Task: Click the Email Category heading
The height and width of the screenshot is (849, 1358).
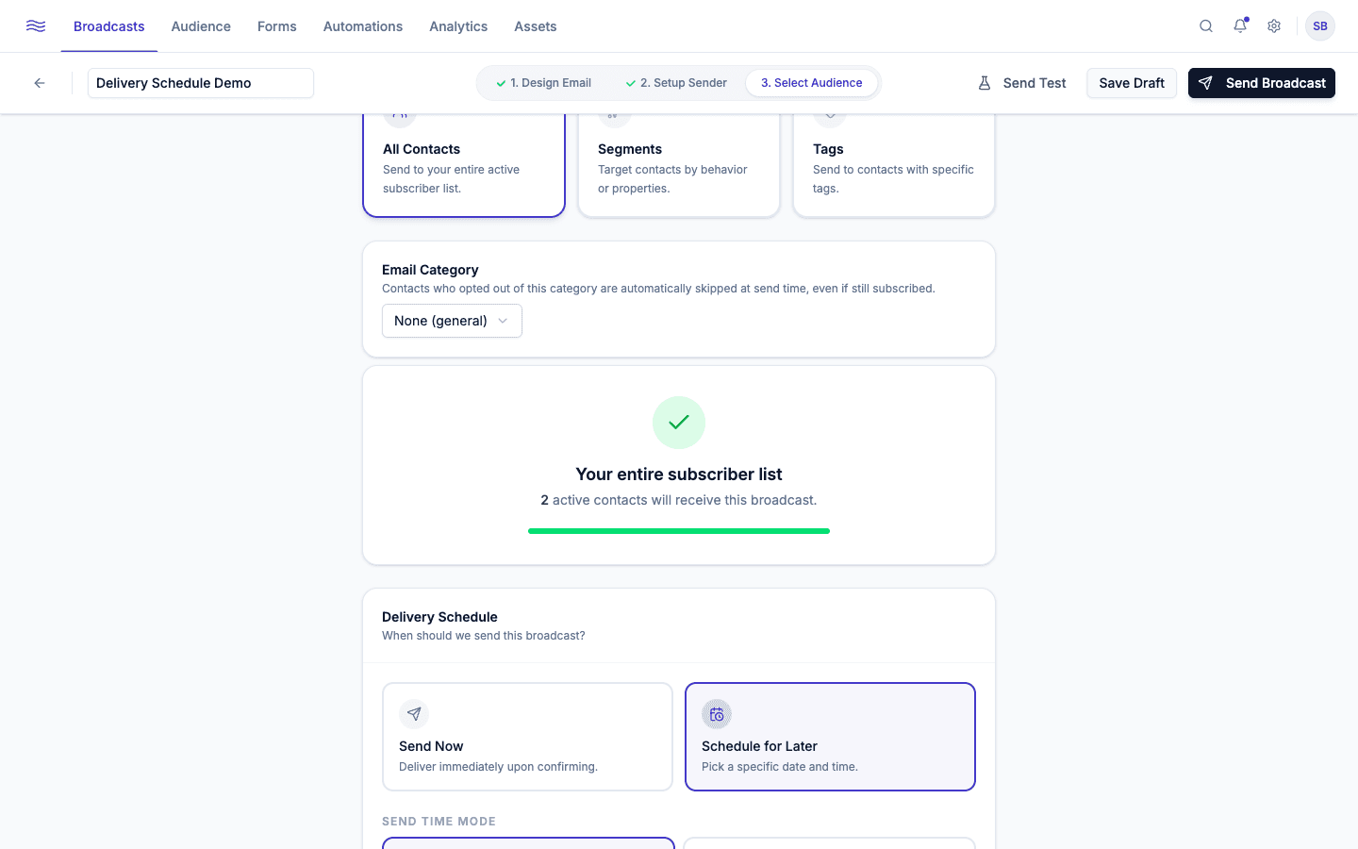Action: 430,270
